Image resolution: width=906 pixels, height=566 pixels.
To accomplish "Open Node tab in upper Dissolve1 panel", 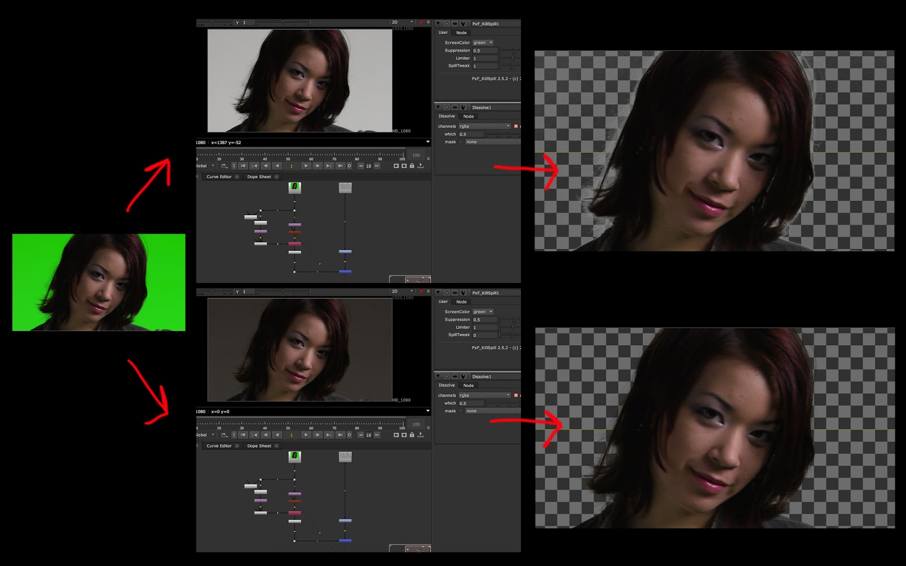I will (x=469, y=117).
